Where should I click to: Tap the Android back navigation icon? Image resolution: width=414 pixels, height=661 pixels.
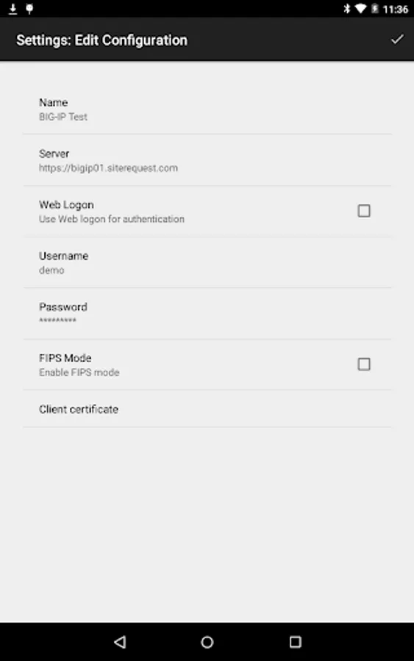coord(120,642)
